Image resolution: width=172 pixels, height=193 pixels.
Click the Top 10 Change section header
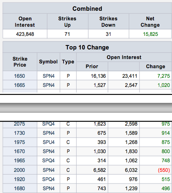87,47
